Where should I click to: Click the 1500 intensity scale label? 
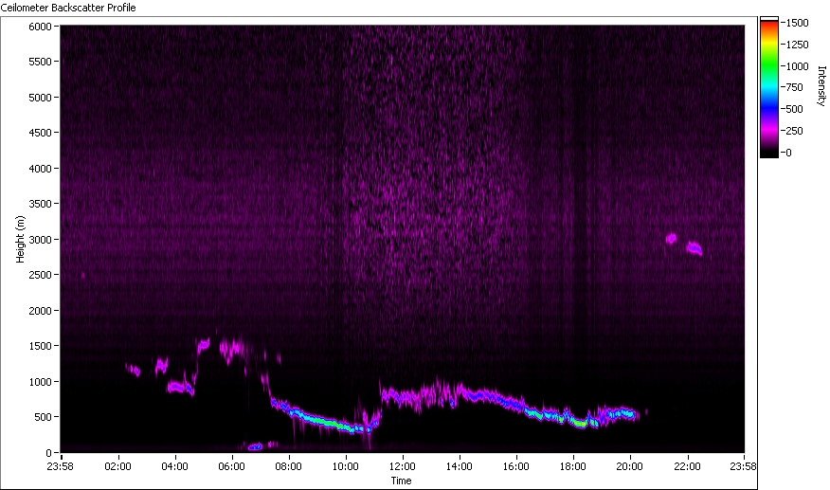pos(797,23)
